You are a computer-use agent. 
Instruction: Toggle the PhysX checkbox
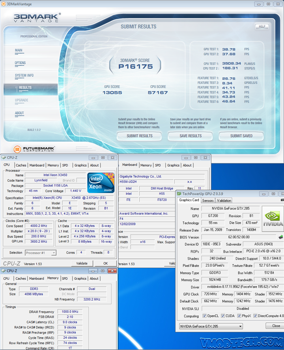(x=239, y=316)
